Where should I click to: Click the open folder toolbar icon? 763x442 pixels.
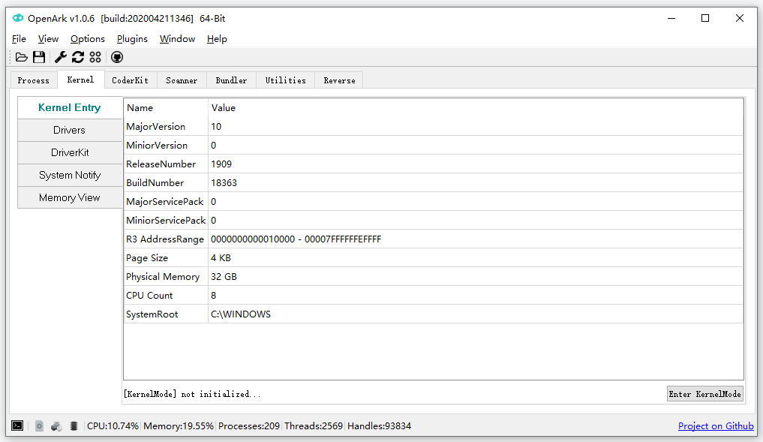(22, 58)
